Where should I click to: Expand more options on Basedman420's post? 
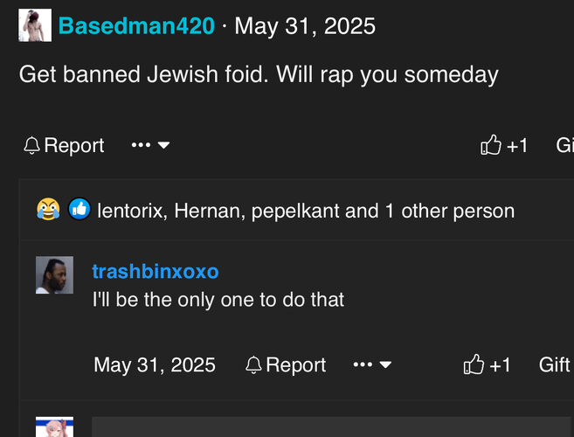[150, 145]
